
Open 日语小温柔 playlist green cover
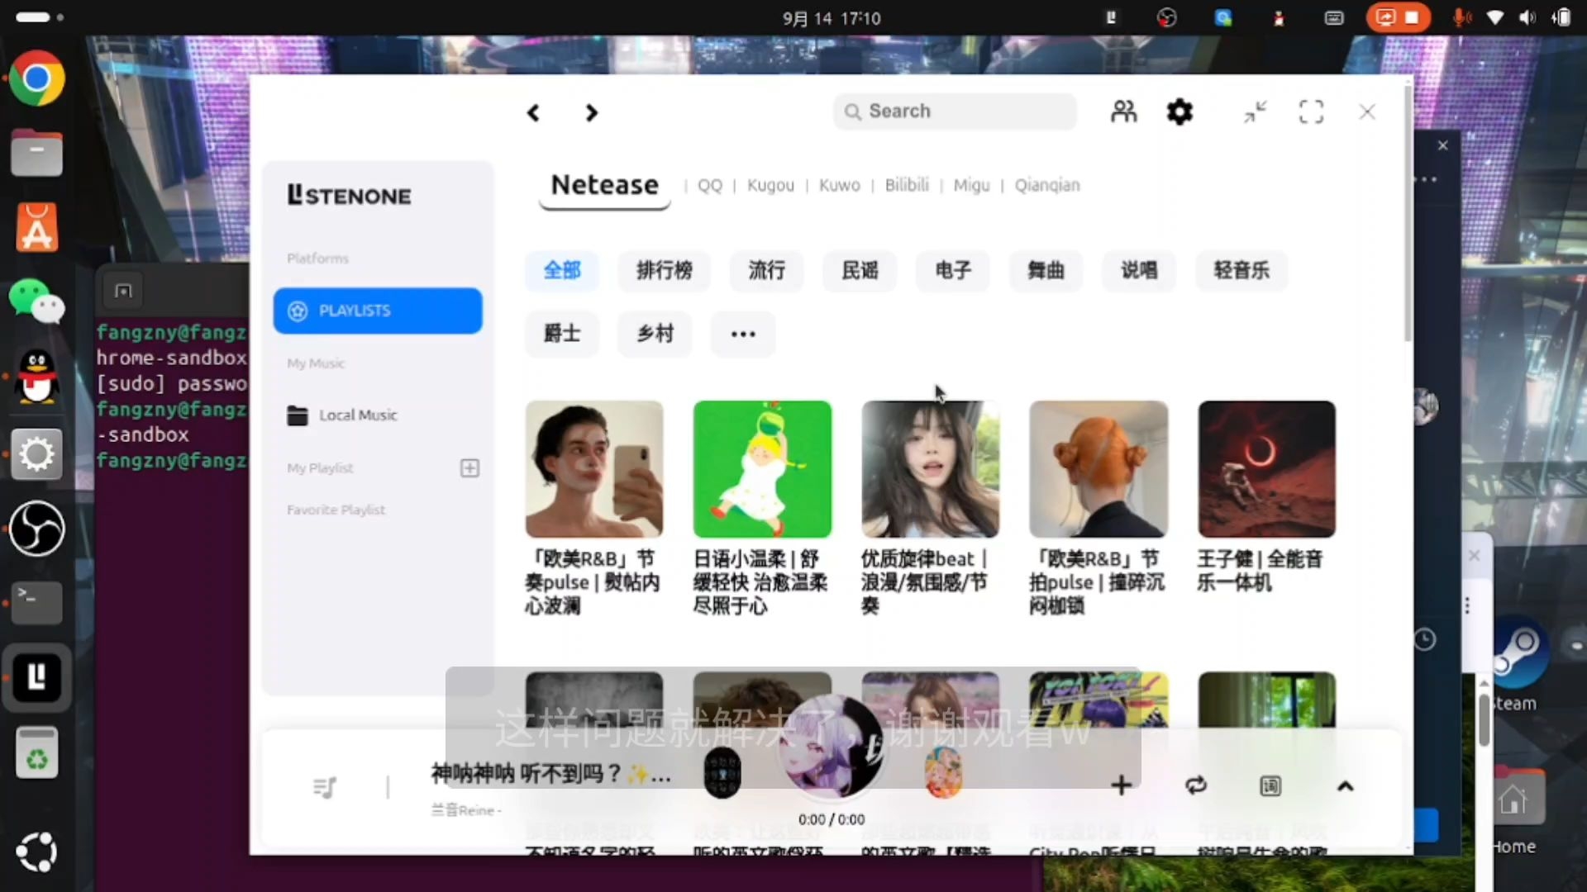(x=762, y=469)
